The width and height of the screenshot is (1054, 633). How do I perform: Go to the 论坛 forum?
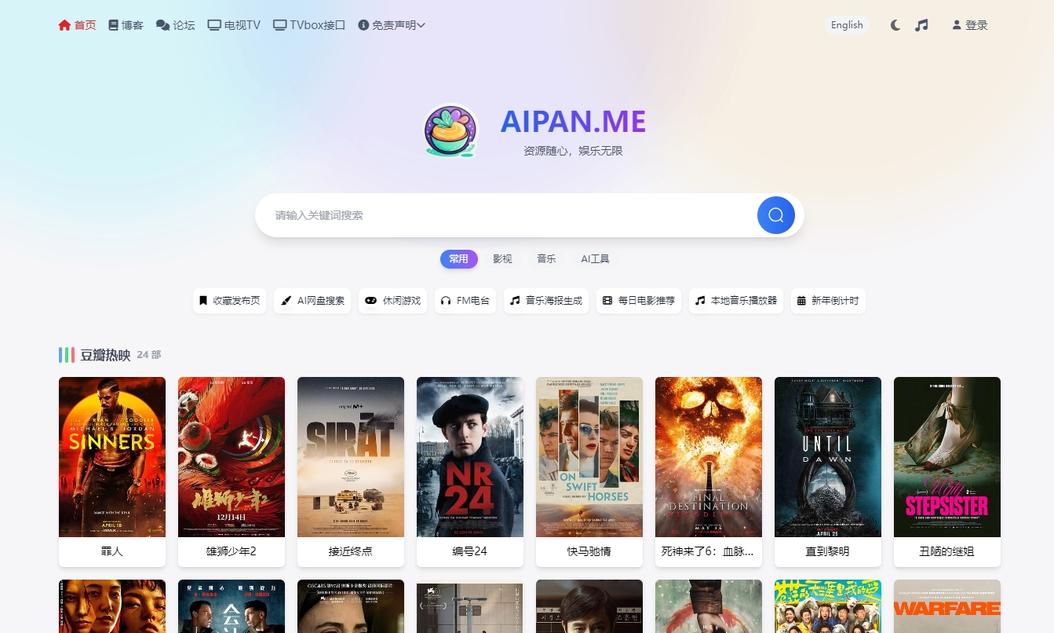click(175, 25)
